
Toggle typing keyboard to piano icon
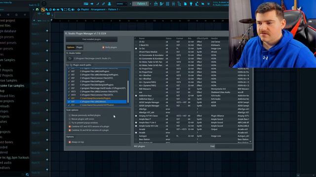[86, 4]
